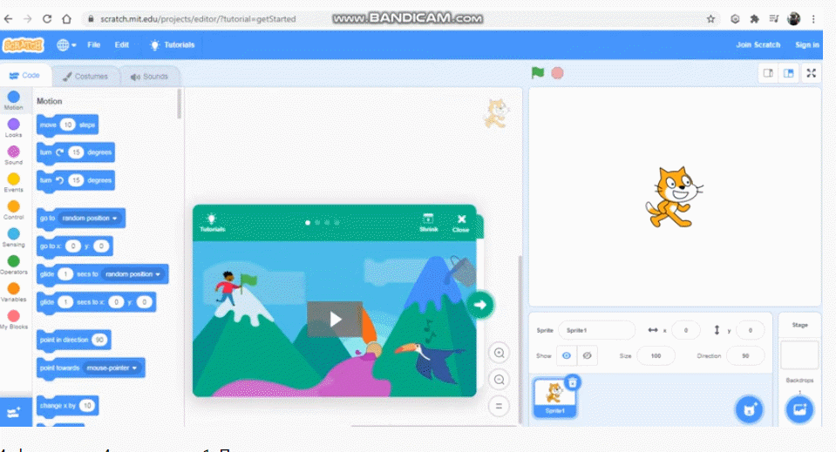Click the sprite Direction field
This screenshot has width=836, height=452.
click(x=744, y=355)
